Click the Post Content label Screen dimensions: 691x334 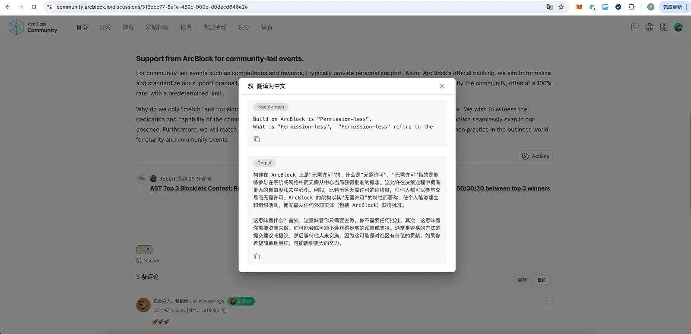(271, 107)
